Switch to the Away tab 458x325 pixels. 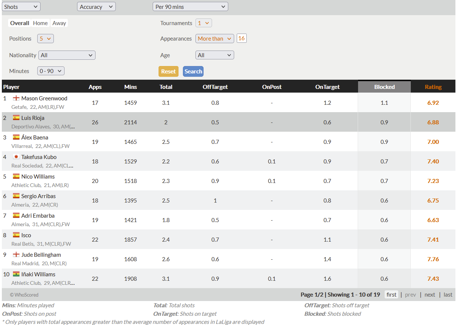click(x=59, y=23)
